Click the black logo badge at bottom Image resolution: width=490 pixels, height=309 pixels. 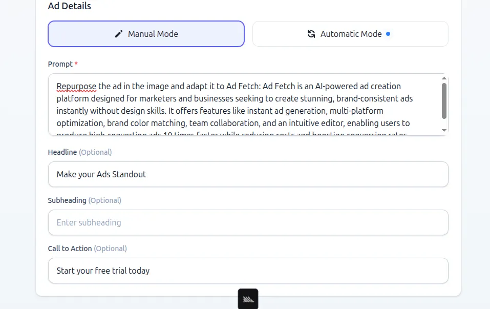248,299
